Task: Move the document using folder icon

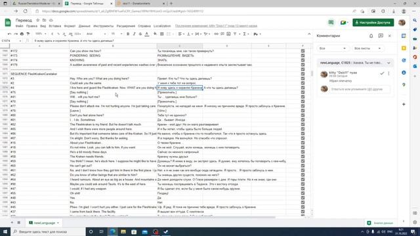Action: click(44, 20)
